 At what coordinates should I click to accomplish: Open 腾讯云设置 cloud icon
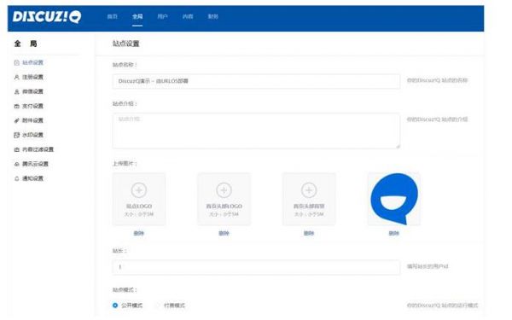(17, 164)
